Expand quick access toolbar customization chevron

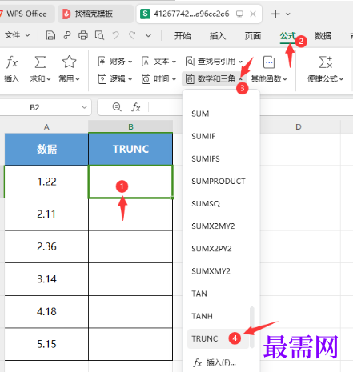[148, 35]
